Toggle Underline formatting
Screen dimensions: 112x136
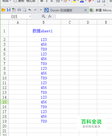point(52,1)
